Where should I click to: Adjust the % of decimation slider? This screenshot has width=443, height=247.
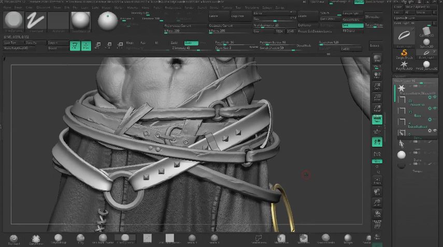[x=274, y=25]
